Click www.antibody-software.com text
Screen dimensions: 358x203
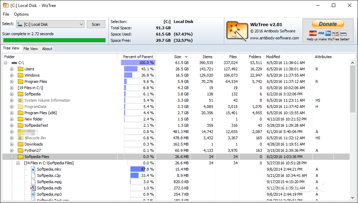click(274, 38)
